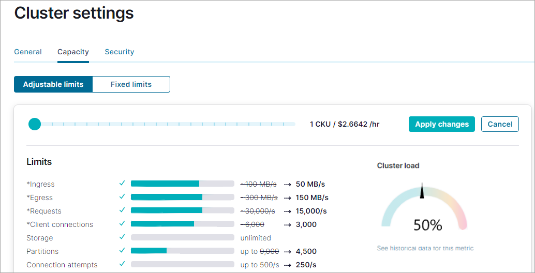
Task: Click the checkmark icon beside Storage
Action: pos(122,237)
